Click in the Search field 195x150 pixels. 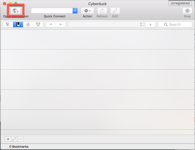pyautogui.click(x=175, y=24)
